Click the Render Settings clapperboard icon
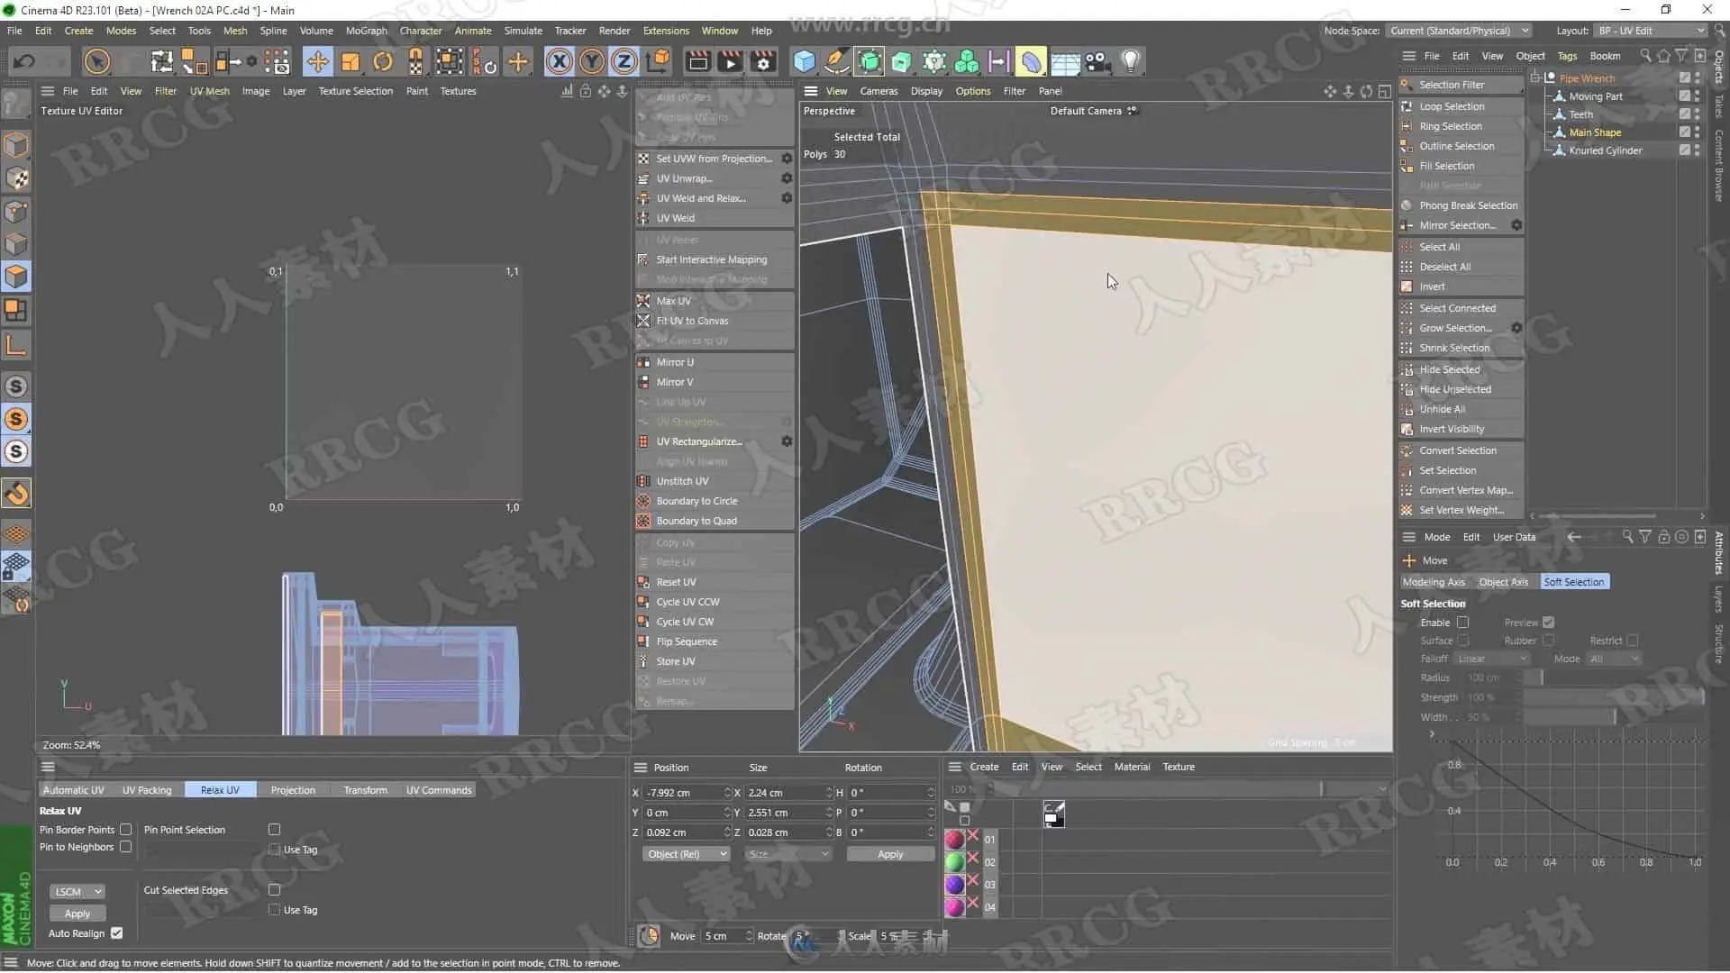 763,61
